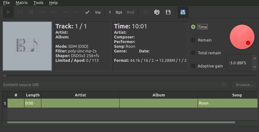This screenshot has width=259, height=132.
Task: Select the Time radio button
Action: [193, 27]
